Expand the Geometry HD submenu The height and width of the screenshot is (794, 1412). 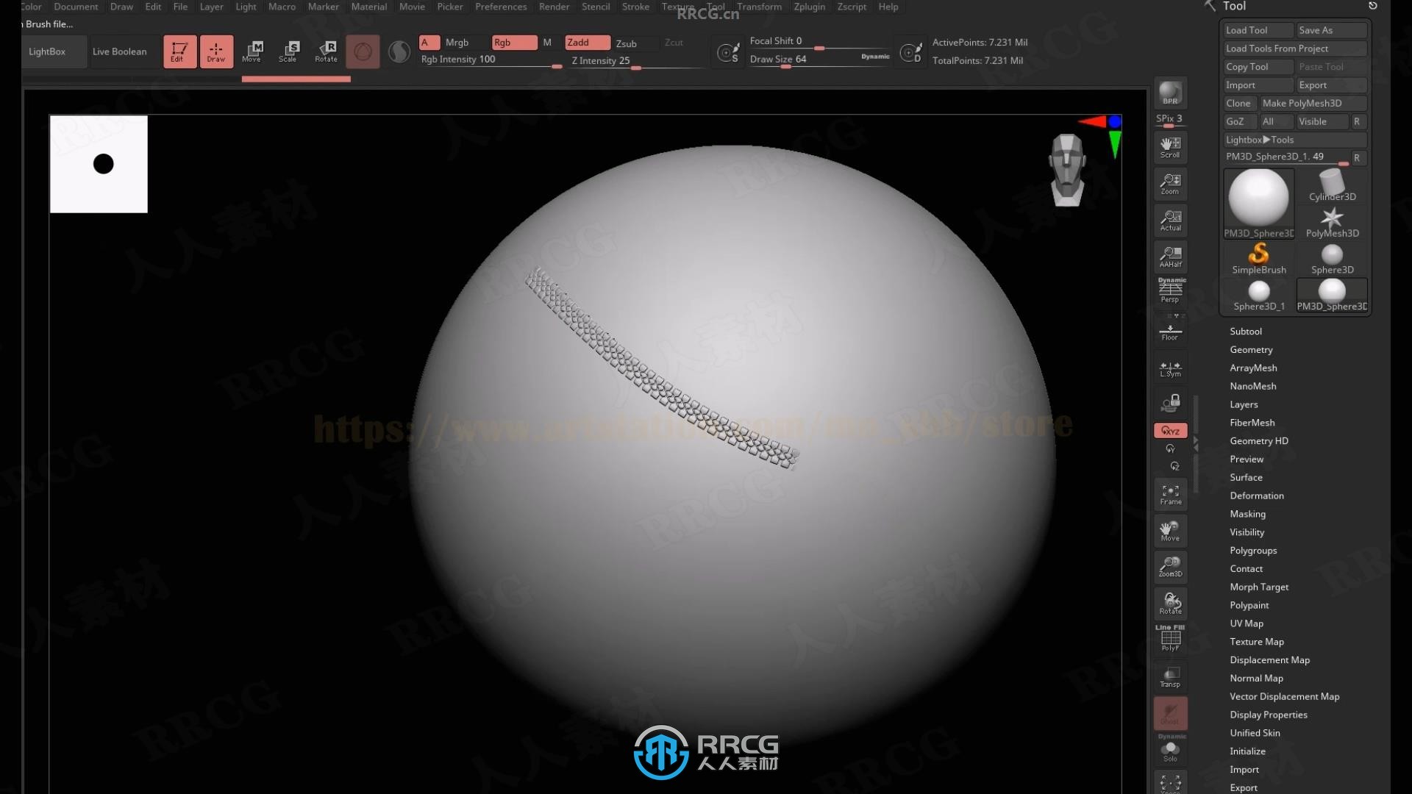(x=1259, y=440)
